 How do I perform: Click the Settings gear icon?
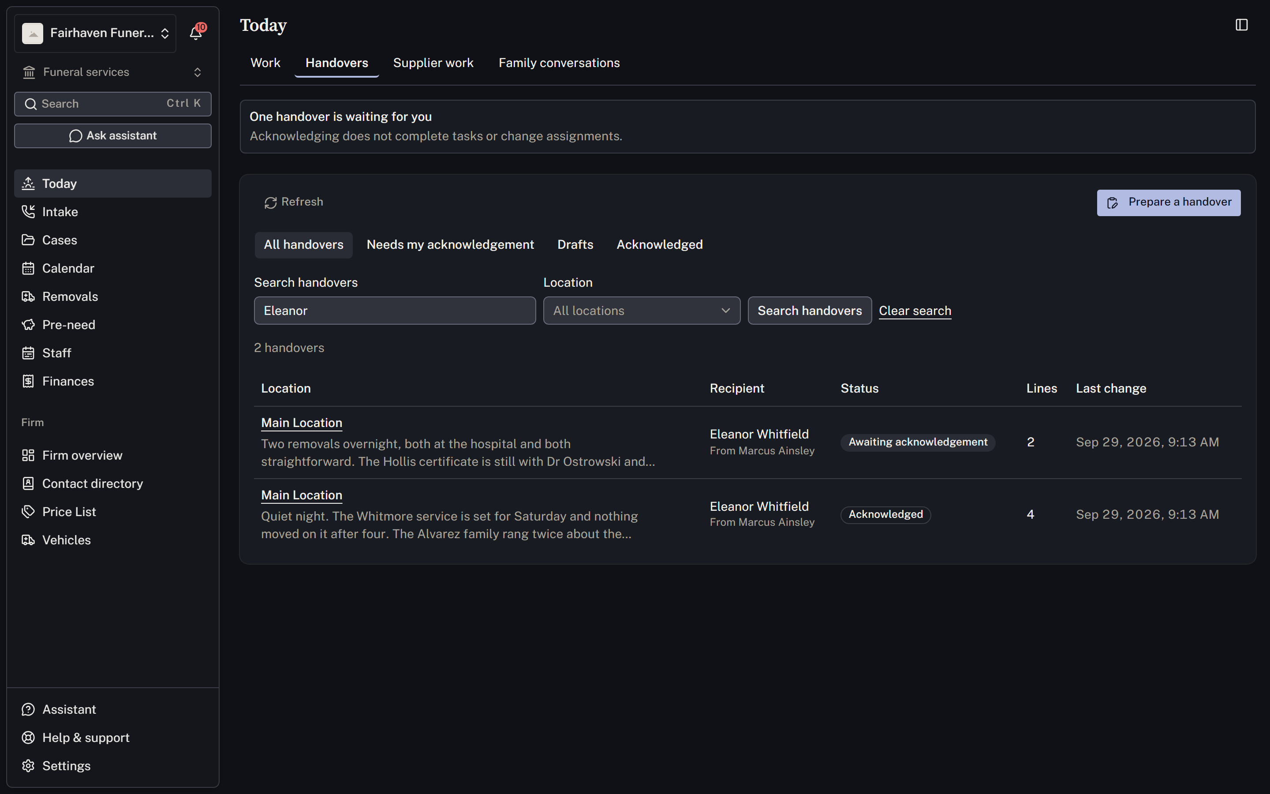tap(28, 766)
